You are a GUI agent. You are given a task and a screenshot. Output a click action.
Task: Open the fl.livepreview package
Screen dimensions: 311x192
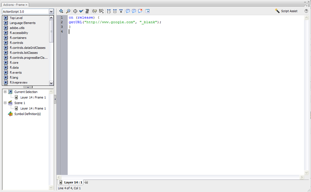pos(19,82)
